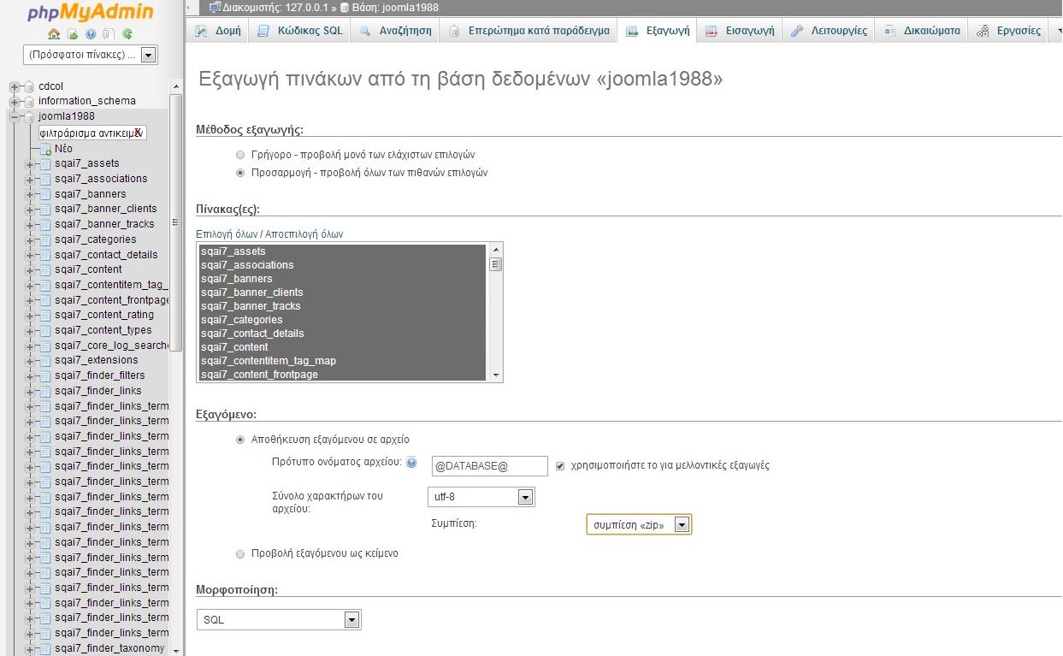Select the save output to file radio

pos(239,440)
